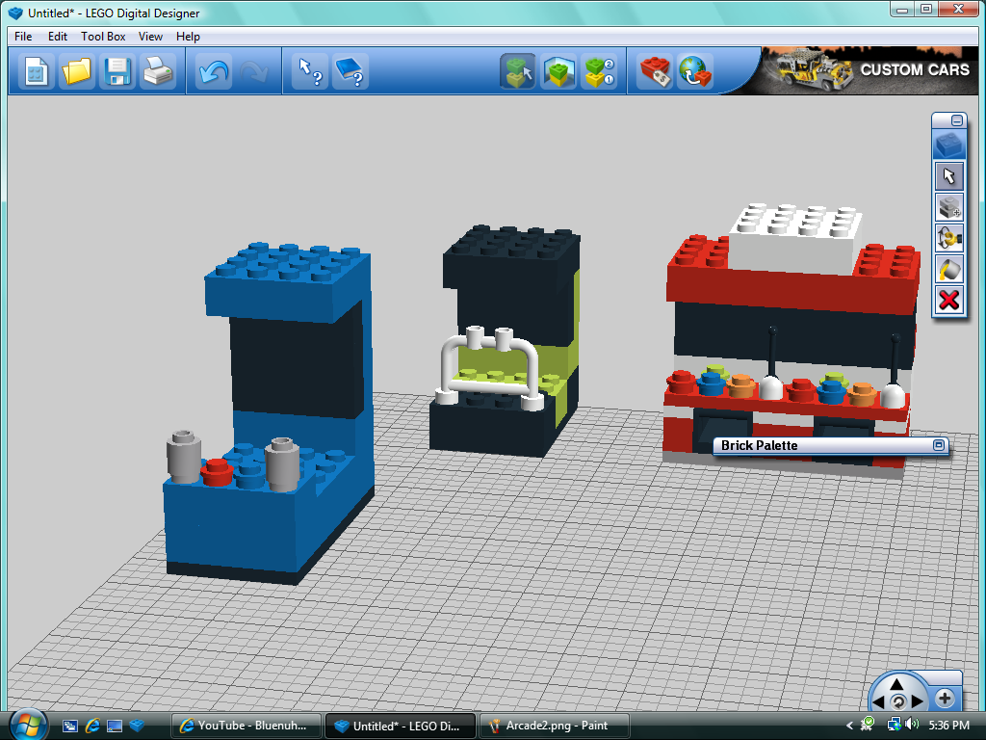986x740 pixels.
Task: Rotate camera left with left arrow
Action: point(879,701)
